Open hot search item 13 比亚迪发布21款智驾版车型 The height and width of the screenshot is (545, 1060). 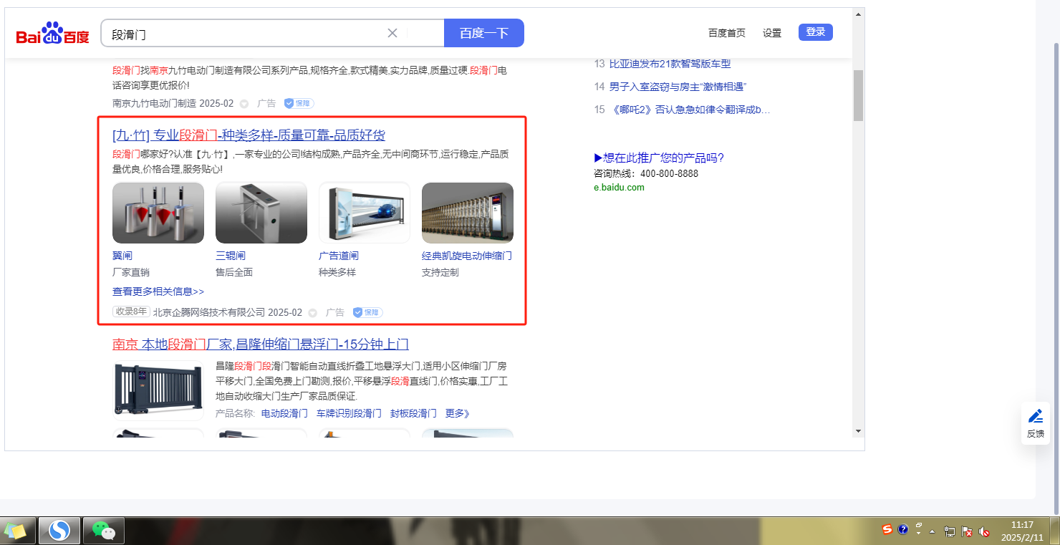coord(670,64)
